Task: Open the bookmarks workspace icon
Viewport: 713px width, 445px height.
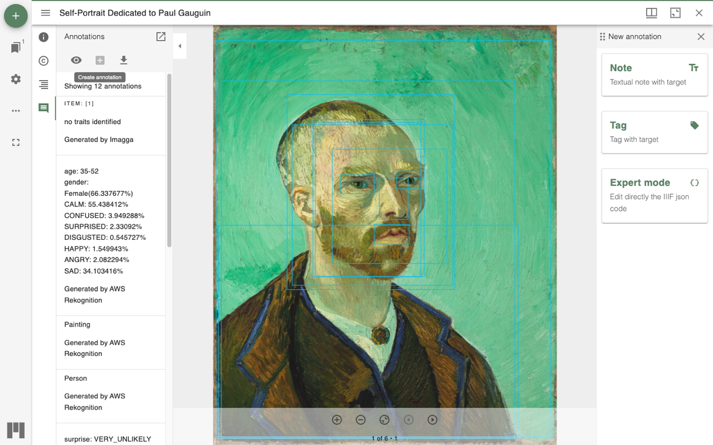Action: click(16, 48)
